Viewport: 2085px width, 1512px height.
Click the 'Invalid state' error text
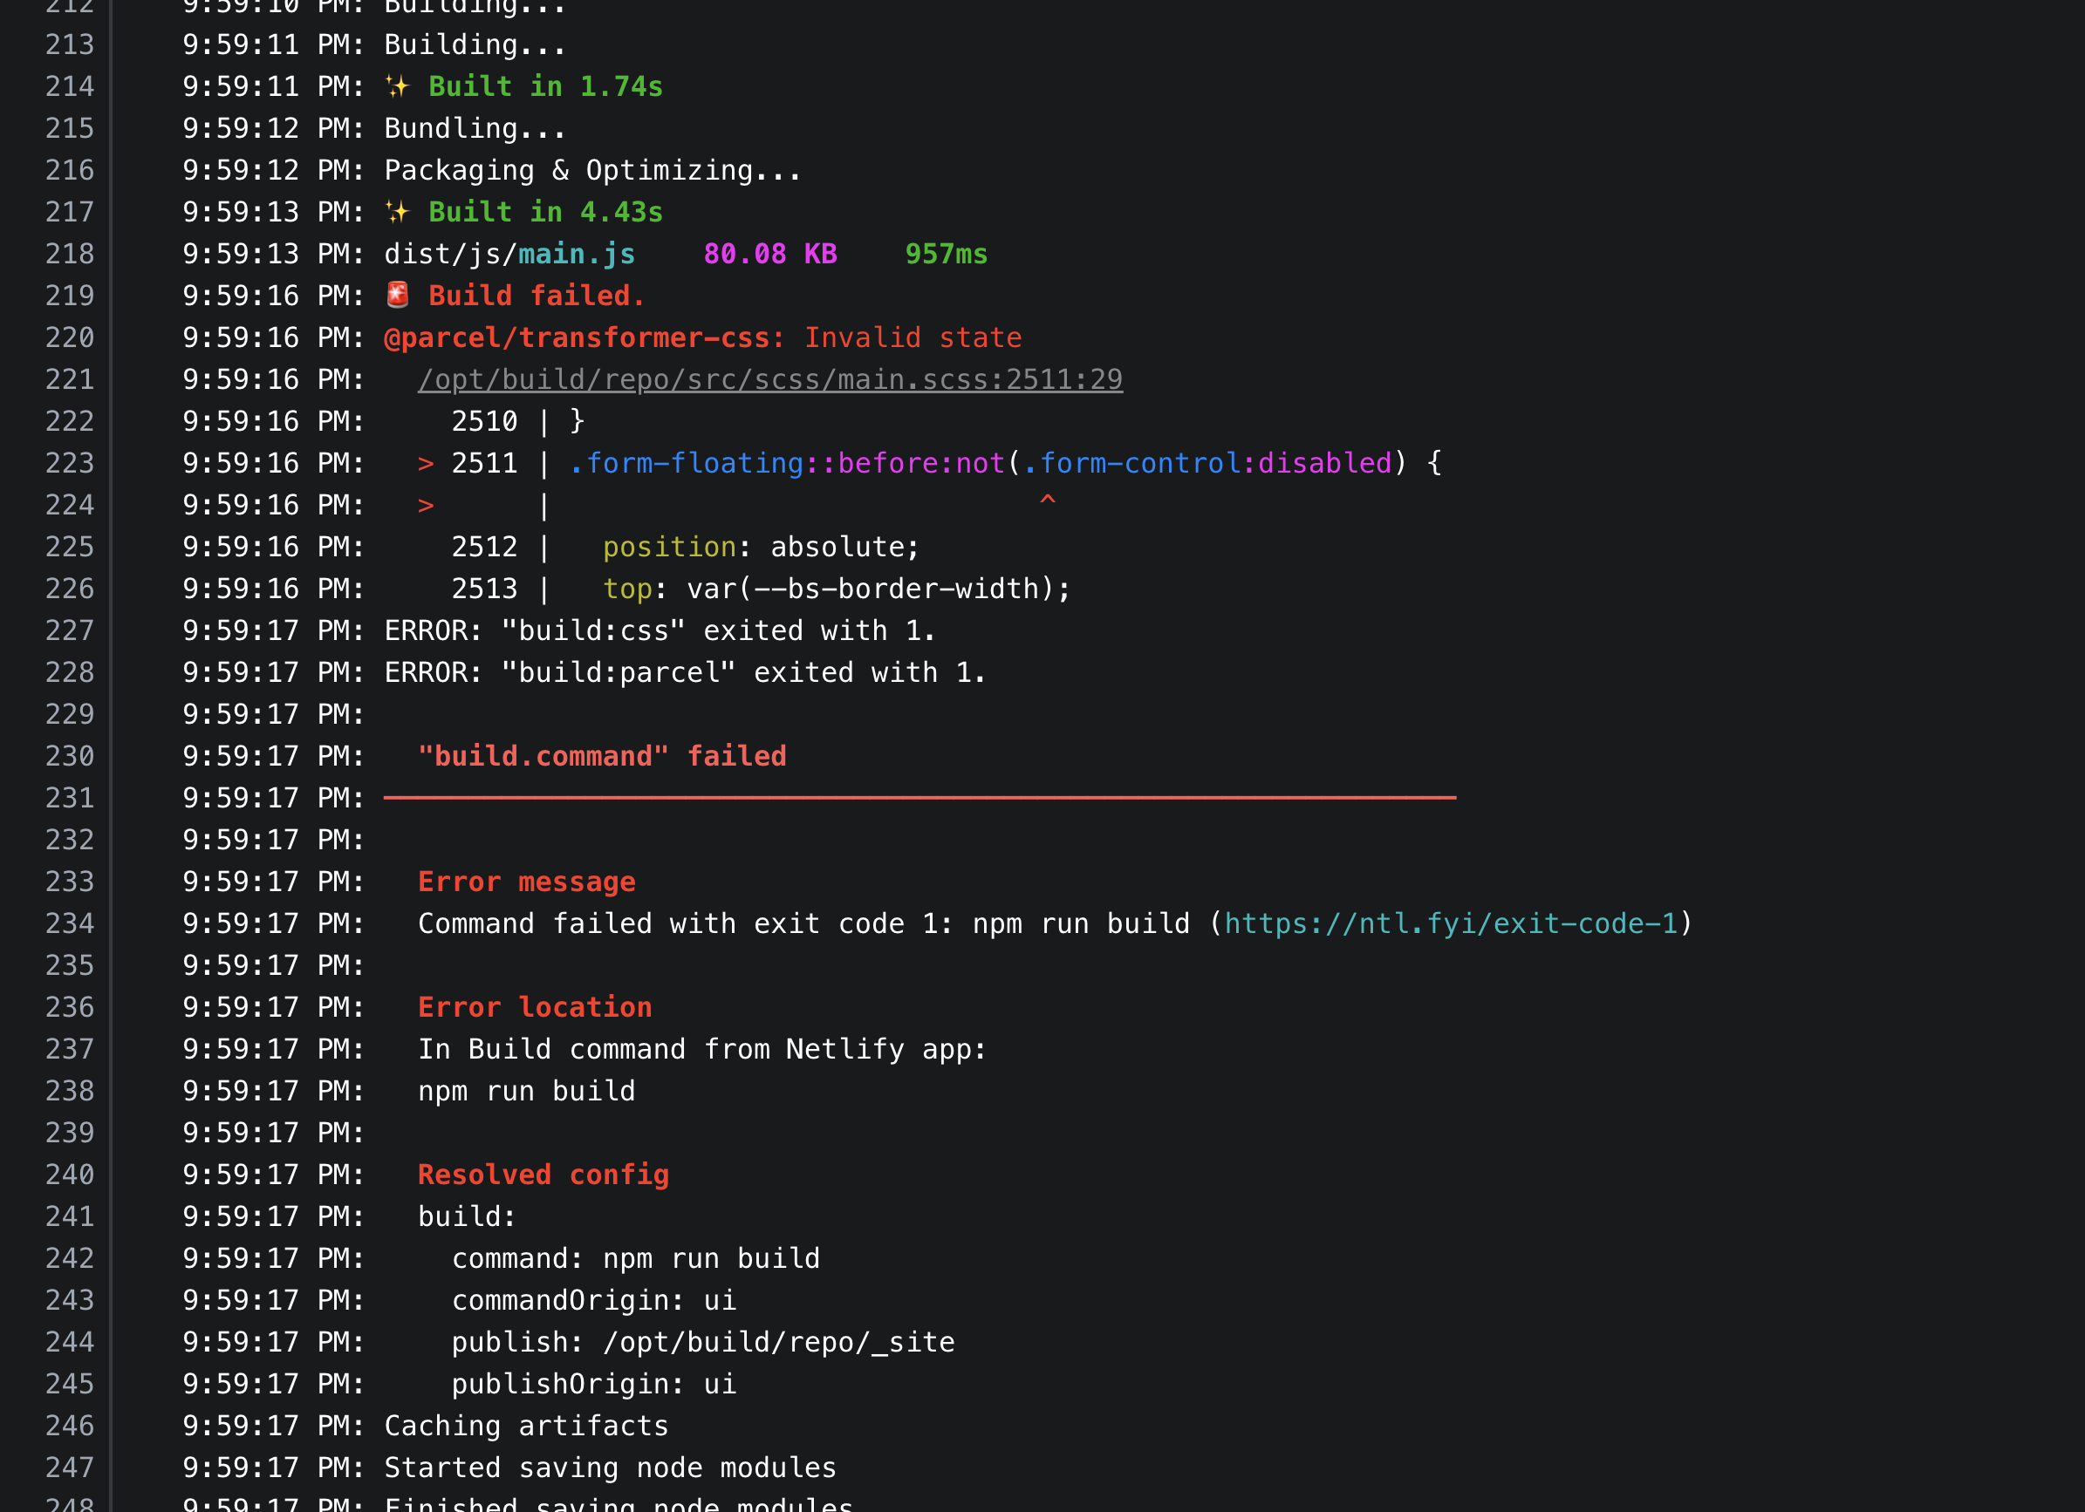913,337
